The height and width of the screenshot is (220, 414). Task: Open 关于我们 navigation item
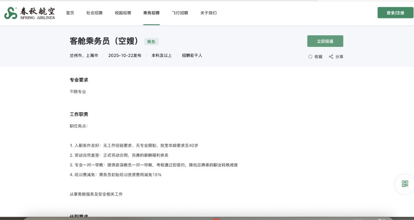coord(208,13)
